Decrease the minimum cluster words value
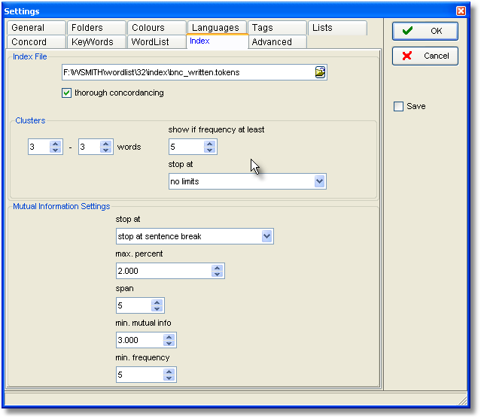The height and width of the screenshot is (419, 481). click(x=55, y=150)
